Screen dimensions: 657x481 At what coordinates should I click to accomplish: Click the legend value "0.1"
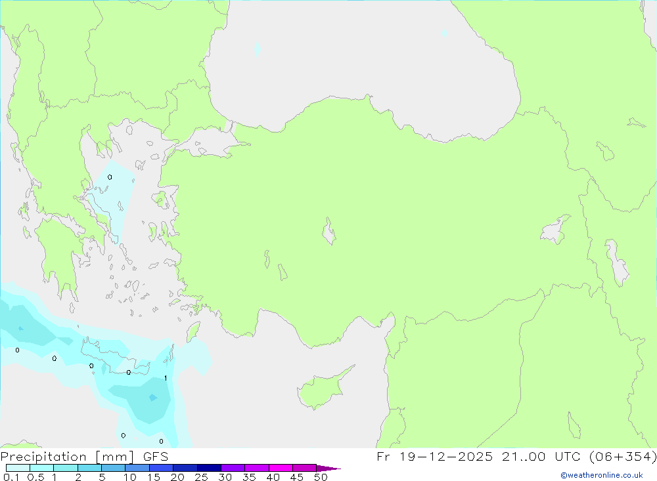tap(11, 477)
